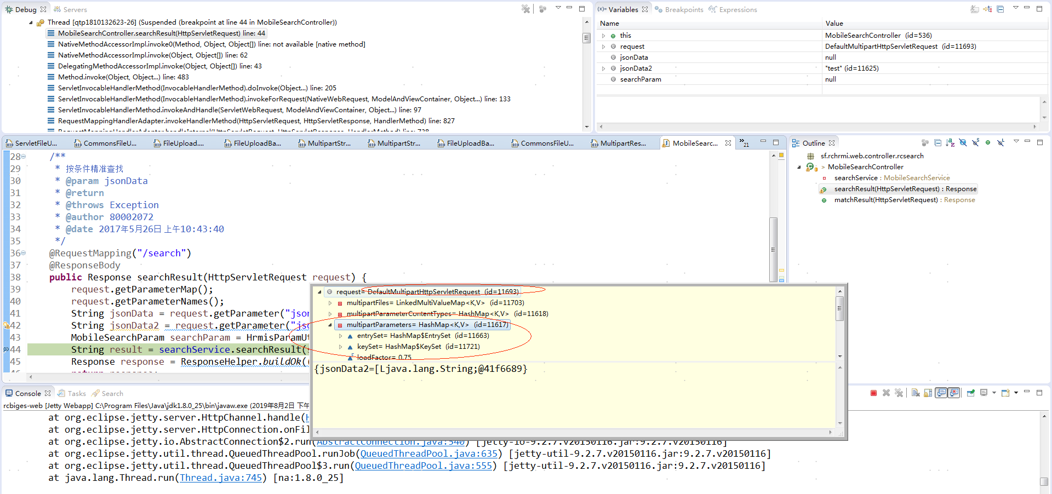
Task: Select searchParam variable row
Action: coord(822,79)
